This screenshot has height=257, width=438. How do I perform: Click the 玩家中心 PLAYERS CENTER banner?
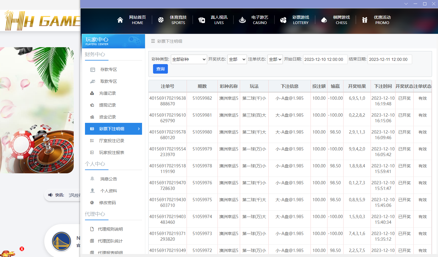point(114,41)
